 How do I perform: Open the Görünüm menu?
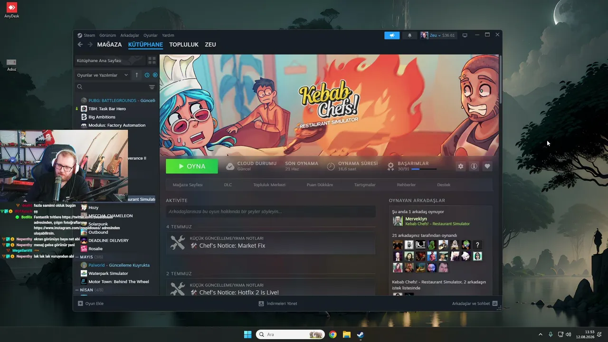[108, 35]
